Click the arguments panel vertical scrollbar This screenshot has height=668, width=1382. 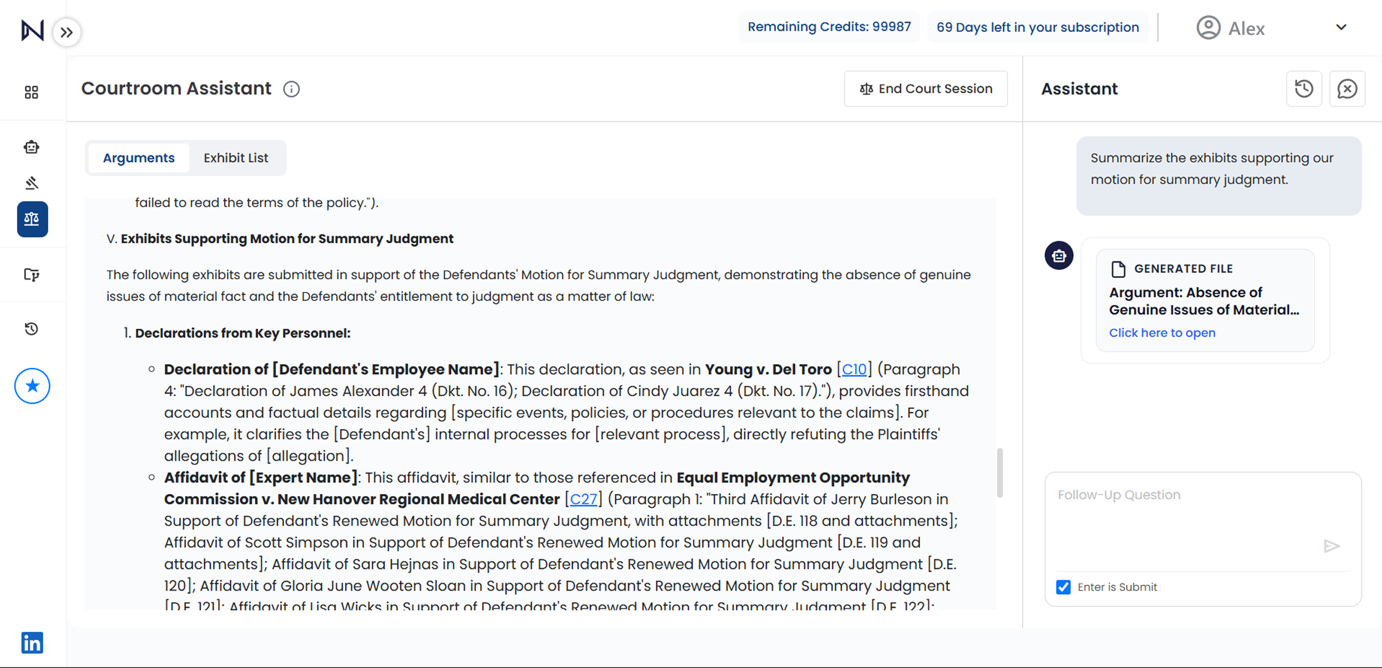click(x=999, y=472)
